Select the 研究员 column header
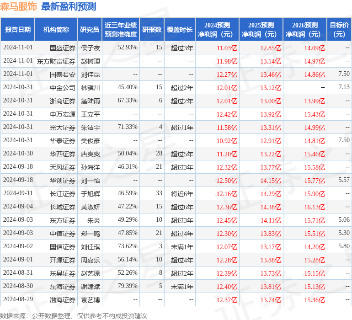The image size is (352, 320). pos(90,29)
